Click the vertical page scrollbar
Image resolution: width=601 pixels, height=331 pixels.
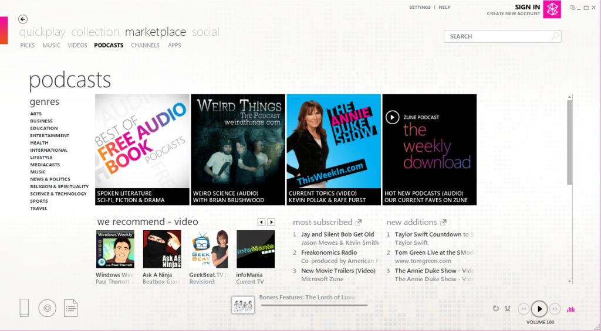(569, 142)
